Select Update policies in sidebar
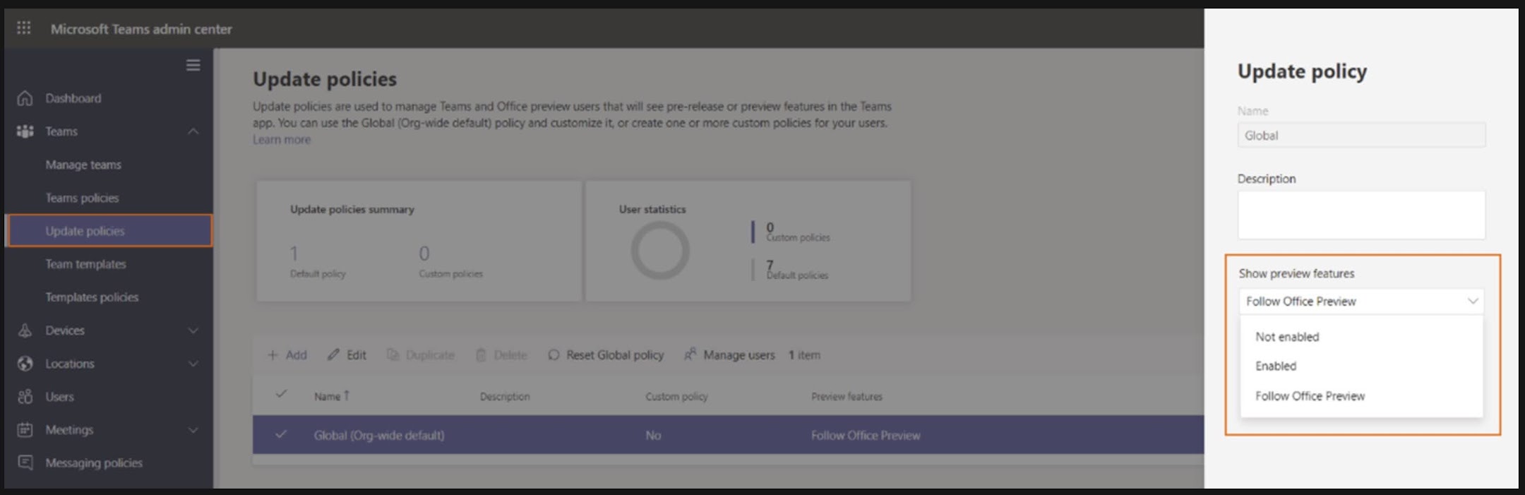 click(109, 231)
